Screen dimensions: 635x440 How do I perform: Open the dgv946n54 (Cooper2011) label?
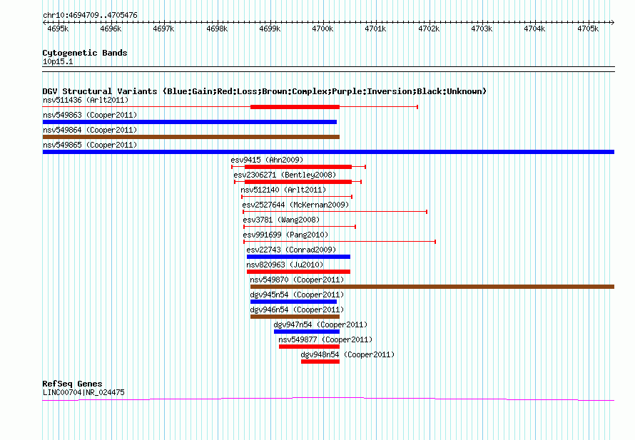(x=297, y=309)
